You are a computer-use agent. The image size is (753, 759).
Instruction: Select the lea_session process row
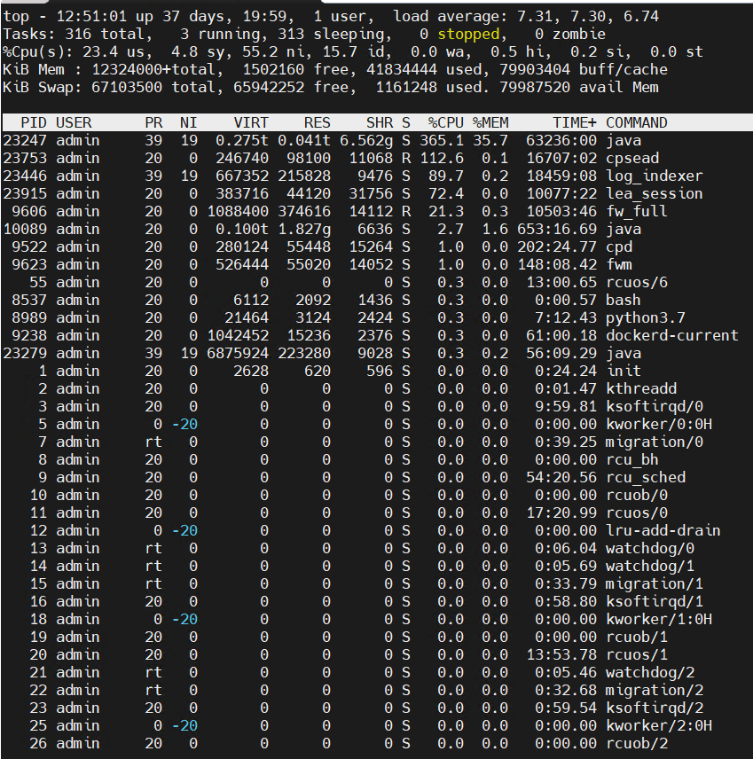pos(355,193)
